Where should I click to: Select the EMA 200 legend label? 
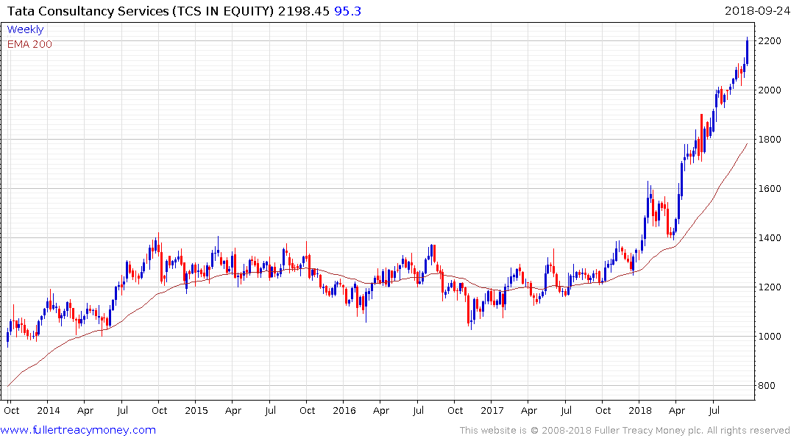(x=29, y=44)
